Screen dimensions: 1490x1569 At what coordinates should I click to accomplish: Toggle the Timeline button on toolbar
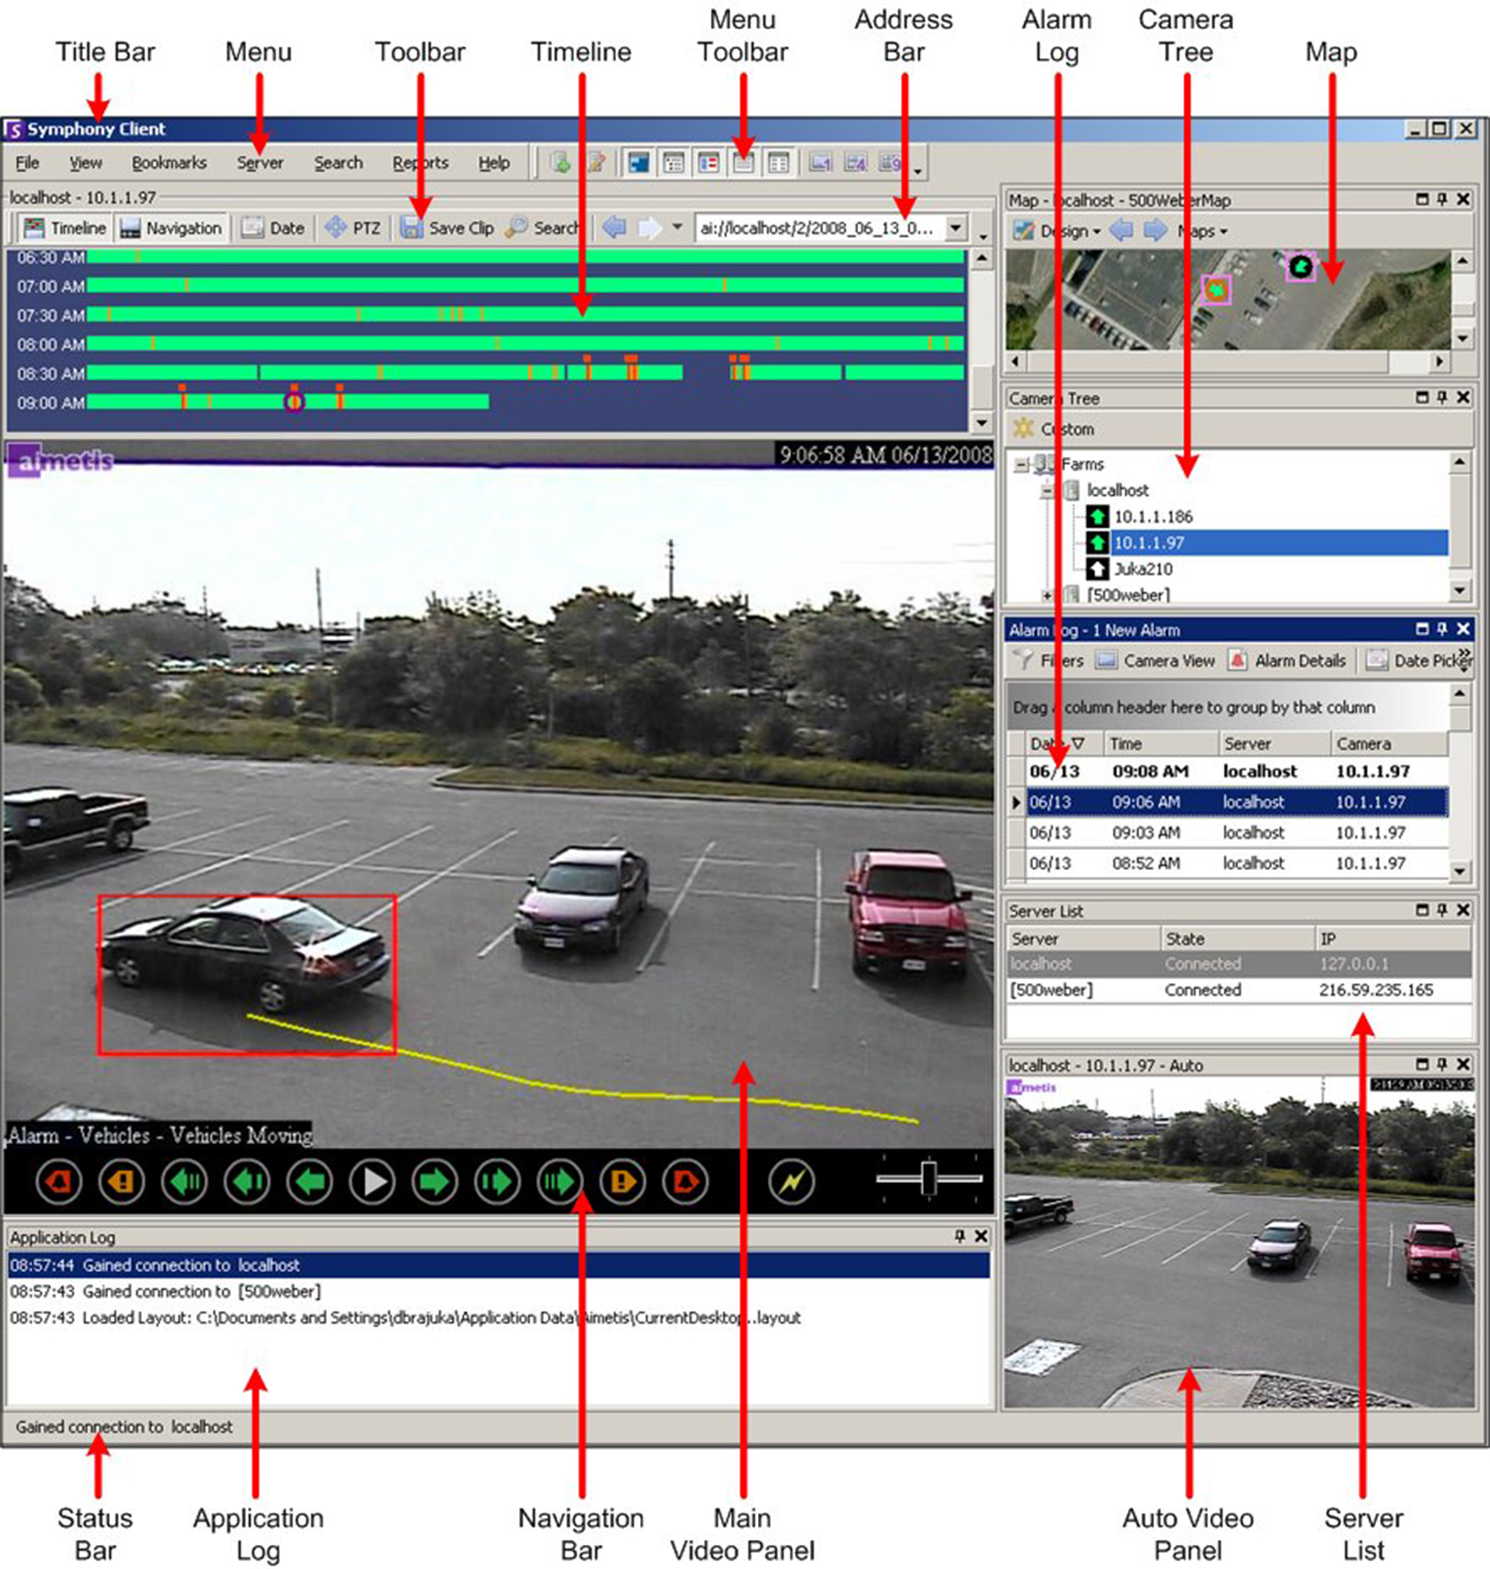(x=66, y=228)
